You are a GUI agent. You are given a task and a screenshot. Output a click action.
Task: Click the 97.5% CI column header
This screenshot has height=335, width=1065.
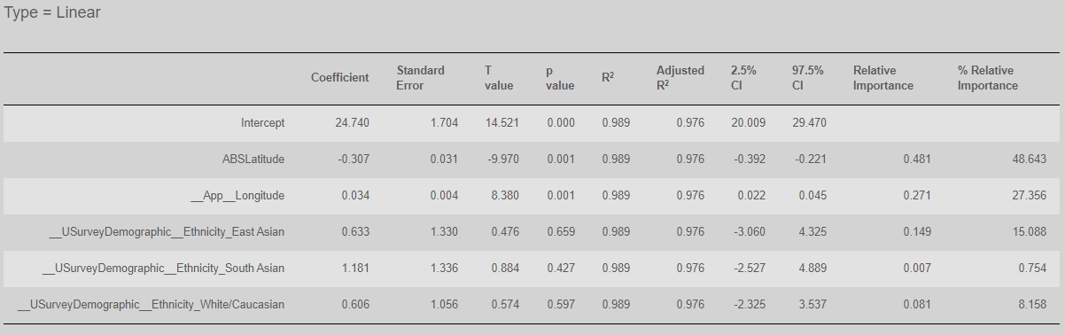tap(808, 78)
